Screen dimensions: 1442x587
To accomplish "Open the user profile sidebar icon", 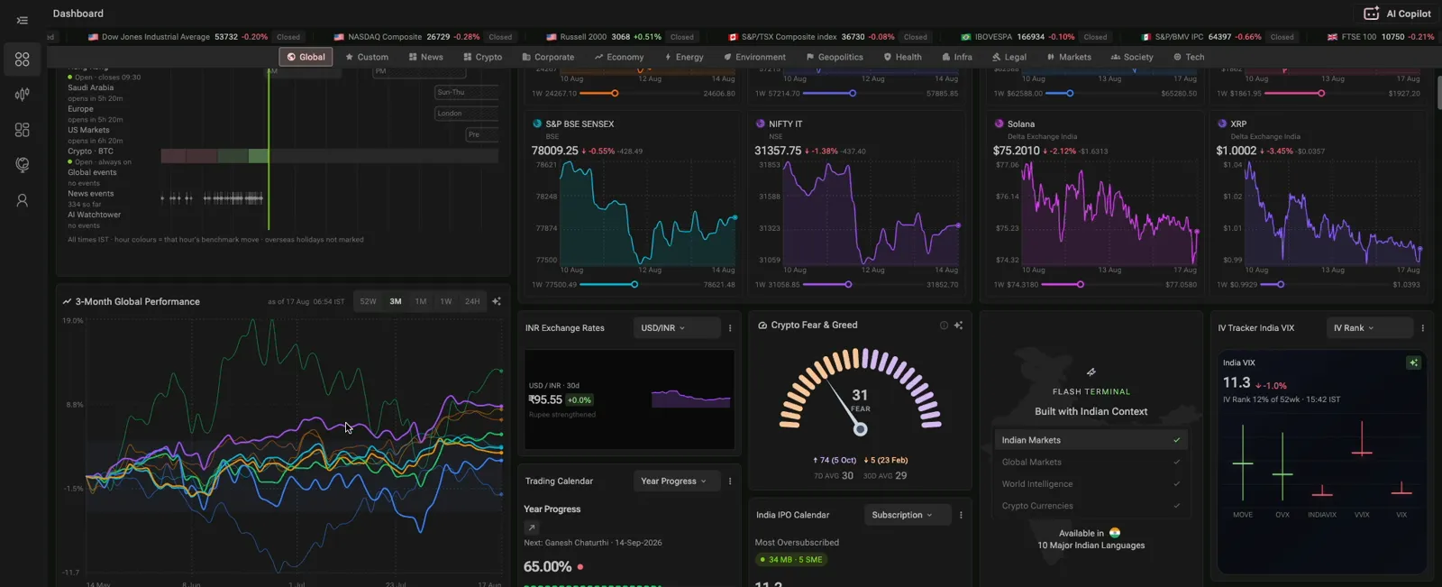I will pyautogui.click(x=22, y=200).
